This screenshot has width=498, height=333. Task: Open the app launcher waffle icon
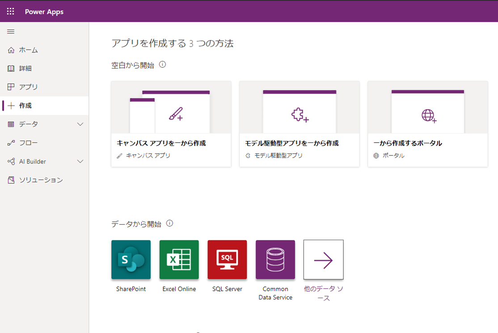pyautogui.click(x=10, y=12)
